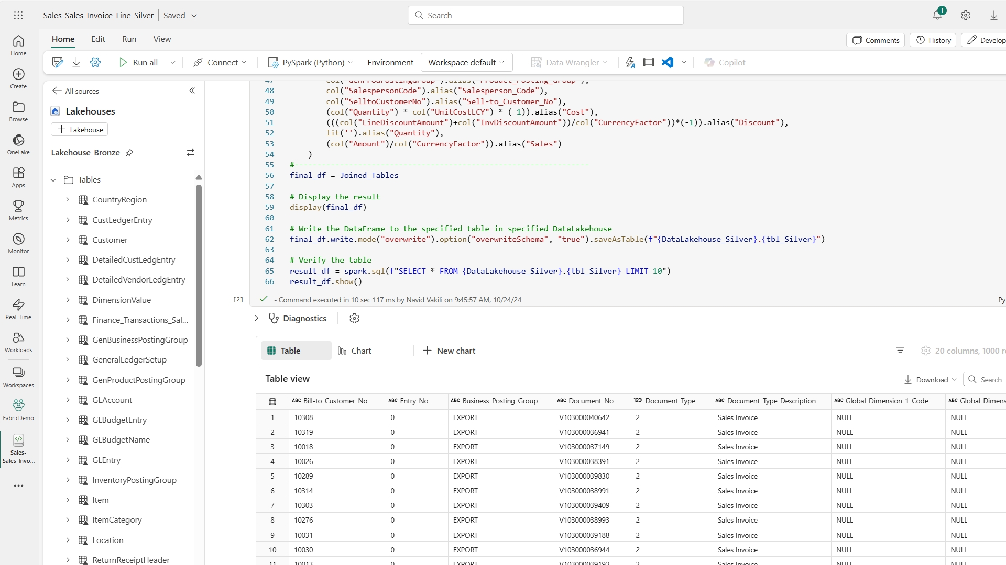Expand the Customer table in Tables

pyautogui.click(x=67, y=240)
